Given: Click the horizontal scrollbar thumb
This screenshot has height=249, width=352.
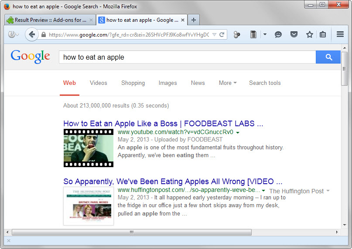Looking at the screenshot, I should 132,232.
